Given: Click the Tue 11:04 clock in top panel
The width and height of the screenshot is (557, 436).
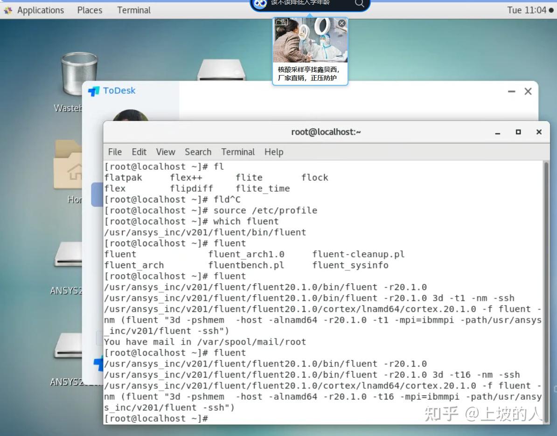Looking at the screenshot, I should tap(527, 10).
